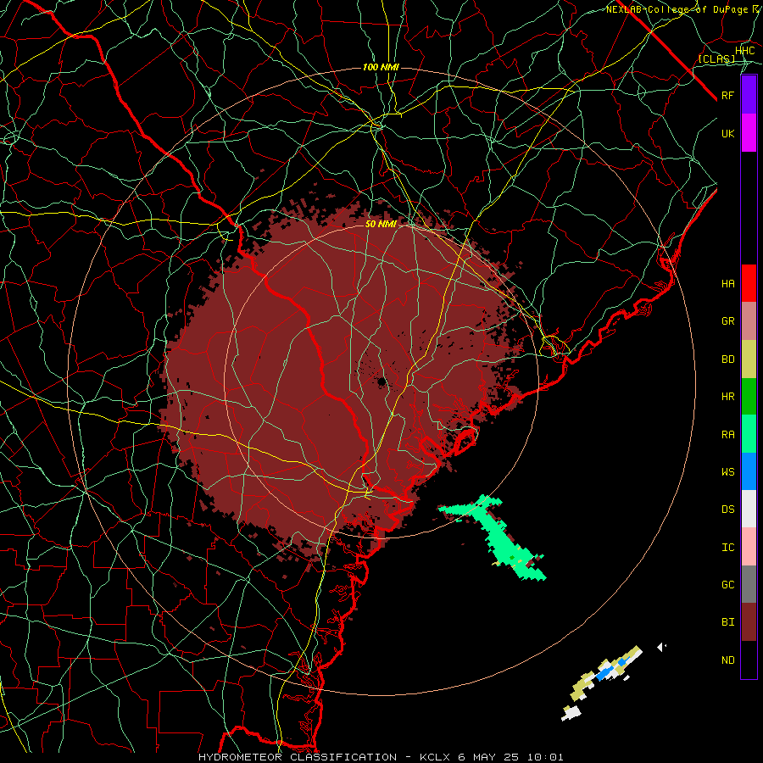763x763 pixels.
Task: Click the black radar site dot inside brown echo
Action: click(x=382, y=382)
